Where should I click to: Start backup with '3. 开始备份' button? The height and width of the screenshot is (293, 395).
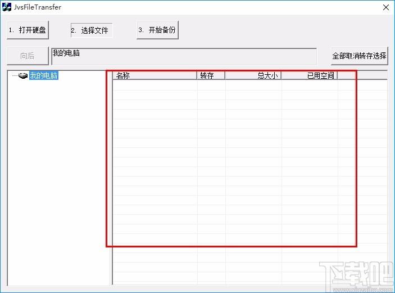tap(157, 30)
